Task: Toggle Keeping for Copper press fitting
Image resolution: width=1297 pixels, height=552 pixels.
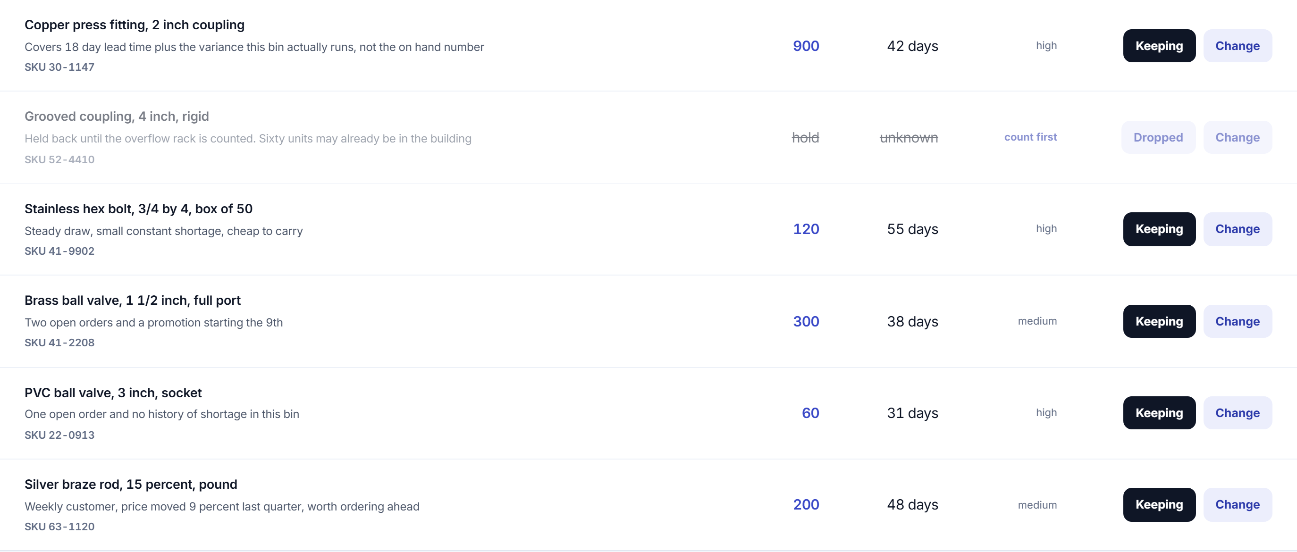Action: [x=1159, y=46]
